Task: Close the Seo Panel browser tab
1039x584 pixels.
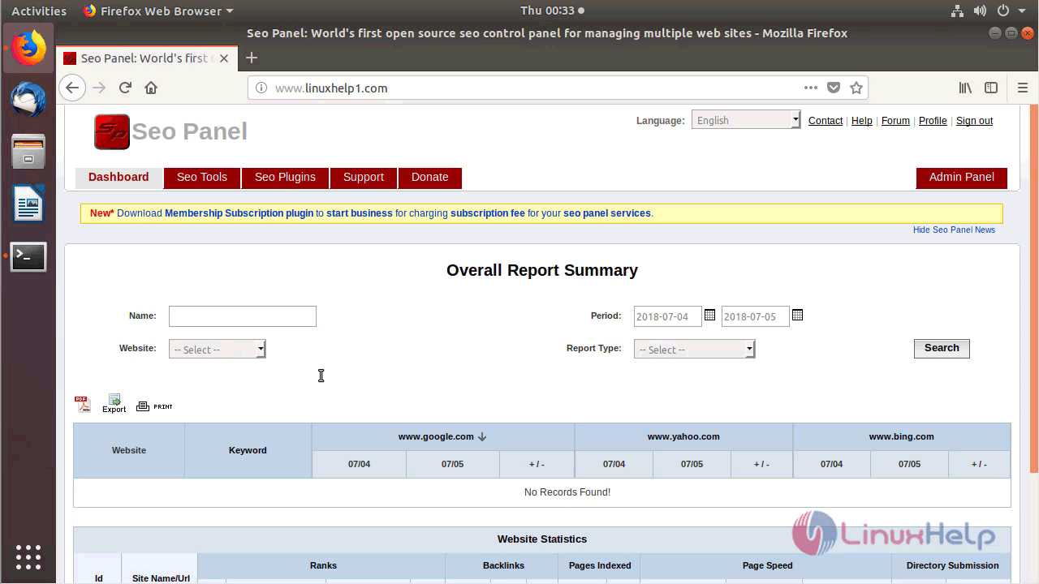Action: click(x=224, y=58)
